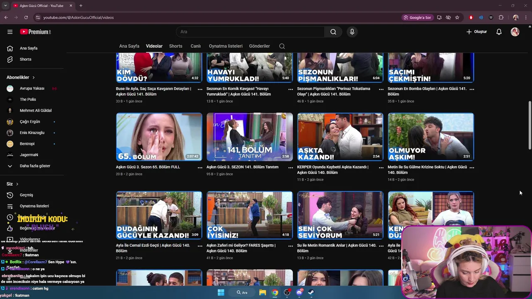Open the Chrome extensions puzzle icon
Image resolution: width=532 pixels, height=299 pixels.
[501, 17]
